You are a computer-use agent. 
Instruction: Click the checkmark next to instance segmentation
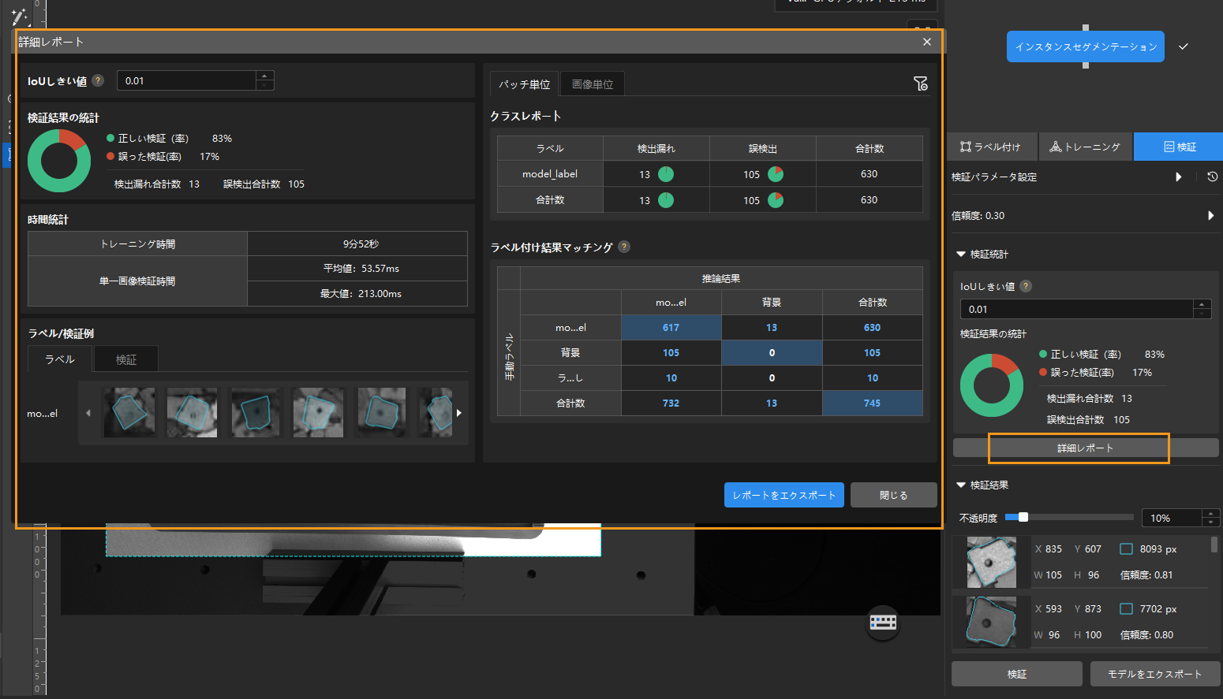point(1184,46)
